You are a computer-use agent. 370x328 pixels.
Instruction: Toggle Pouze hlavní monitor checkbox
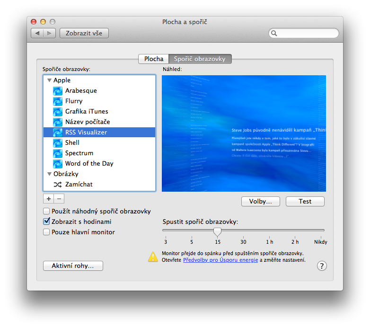[46, 232]
